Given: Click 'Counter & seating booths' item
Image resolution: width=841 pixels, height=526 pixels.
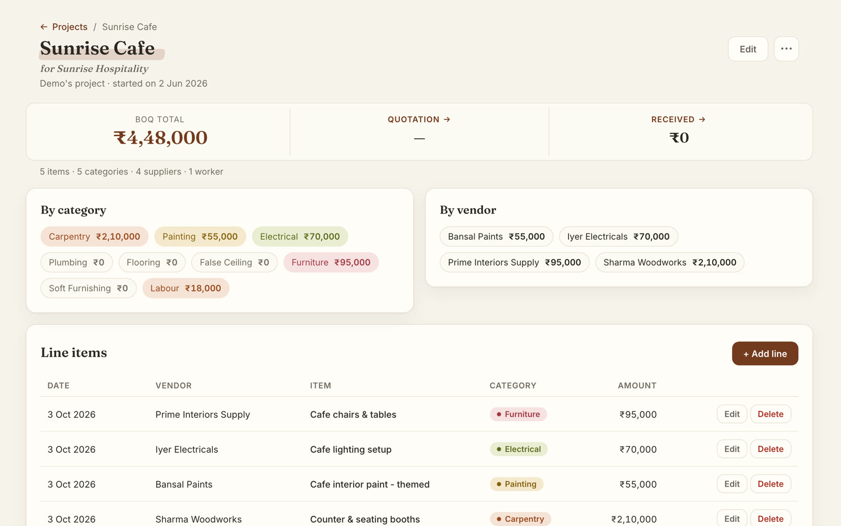Looking at the screenshot, I should click(365, 519).
